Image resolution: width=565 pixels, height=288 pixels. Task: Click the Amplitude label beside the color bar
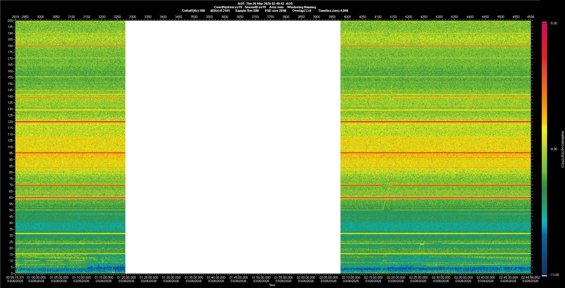[x=562, y=149]
